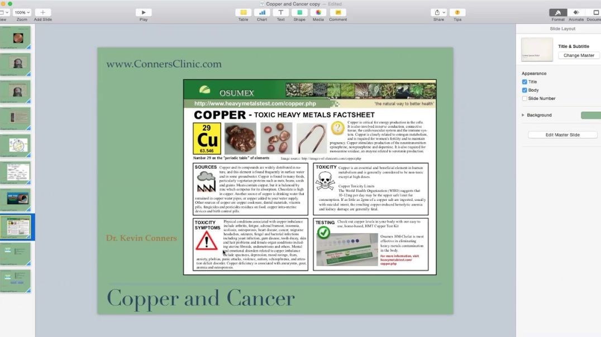Insert a Shape

click(299, 13)
